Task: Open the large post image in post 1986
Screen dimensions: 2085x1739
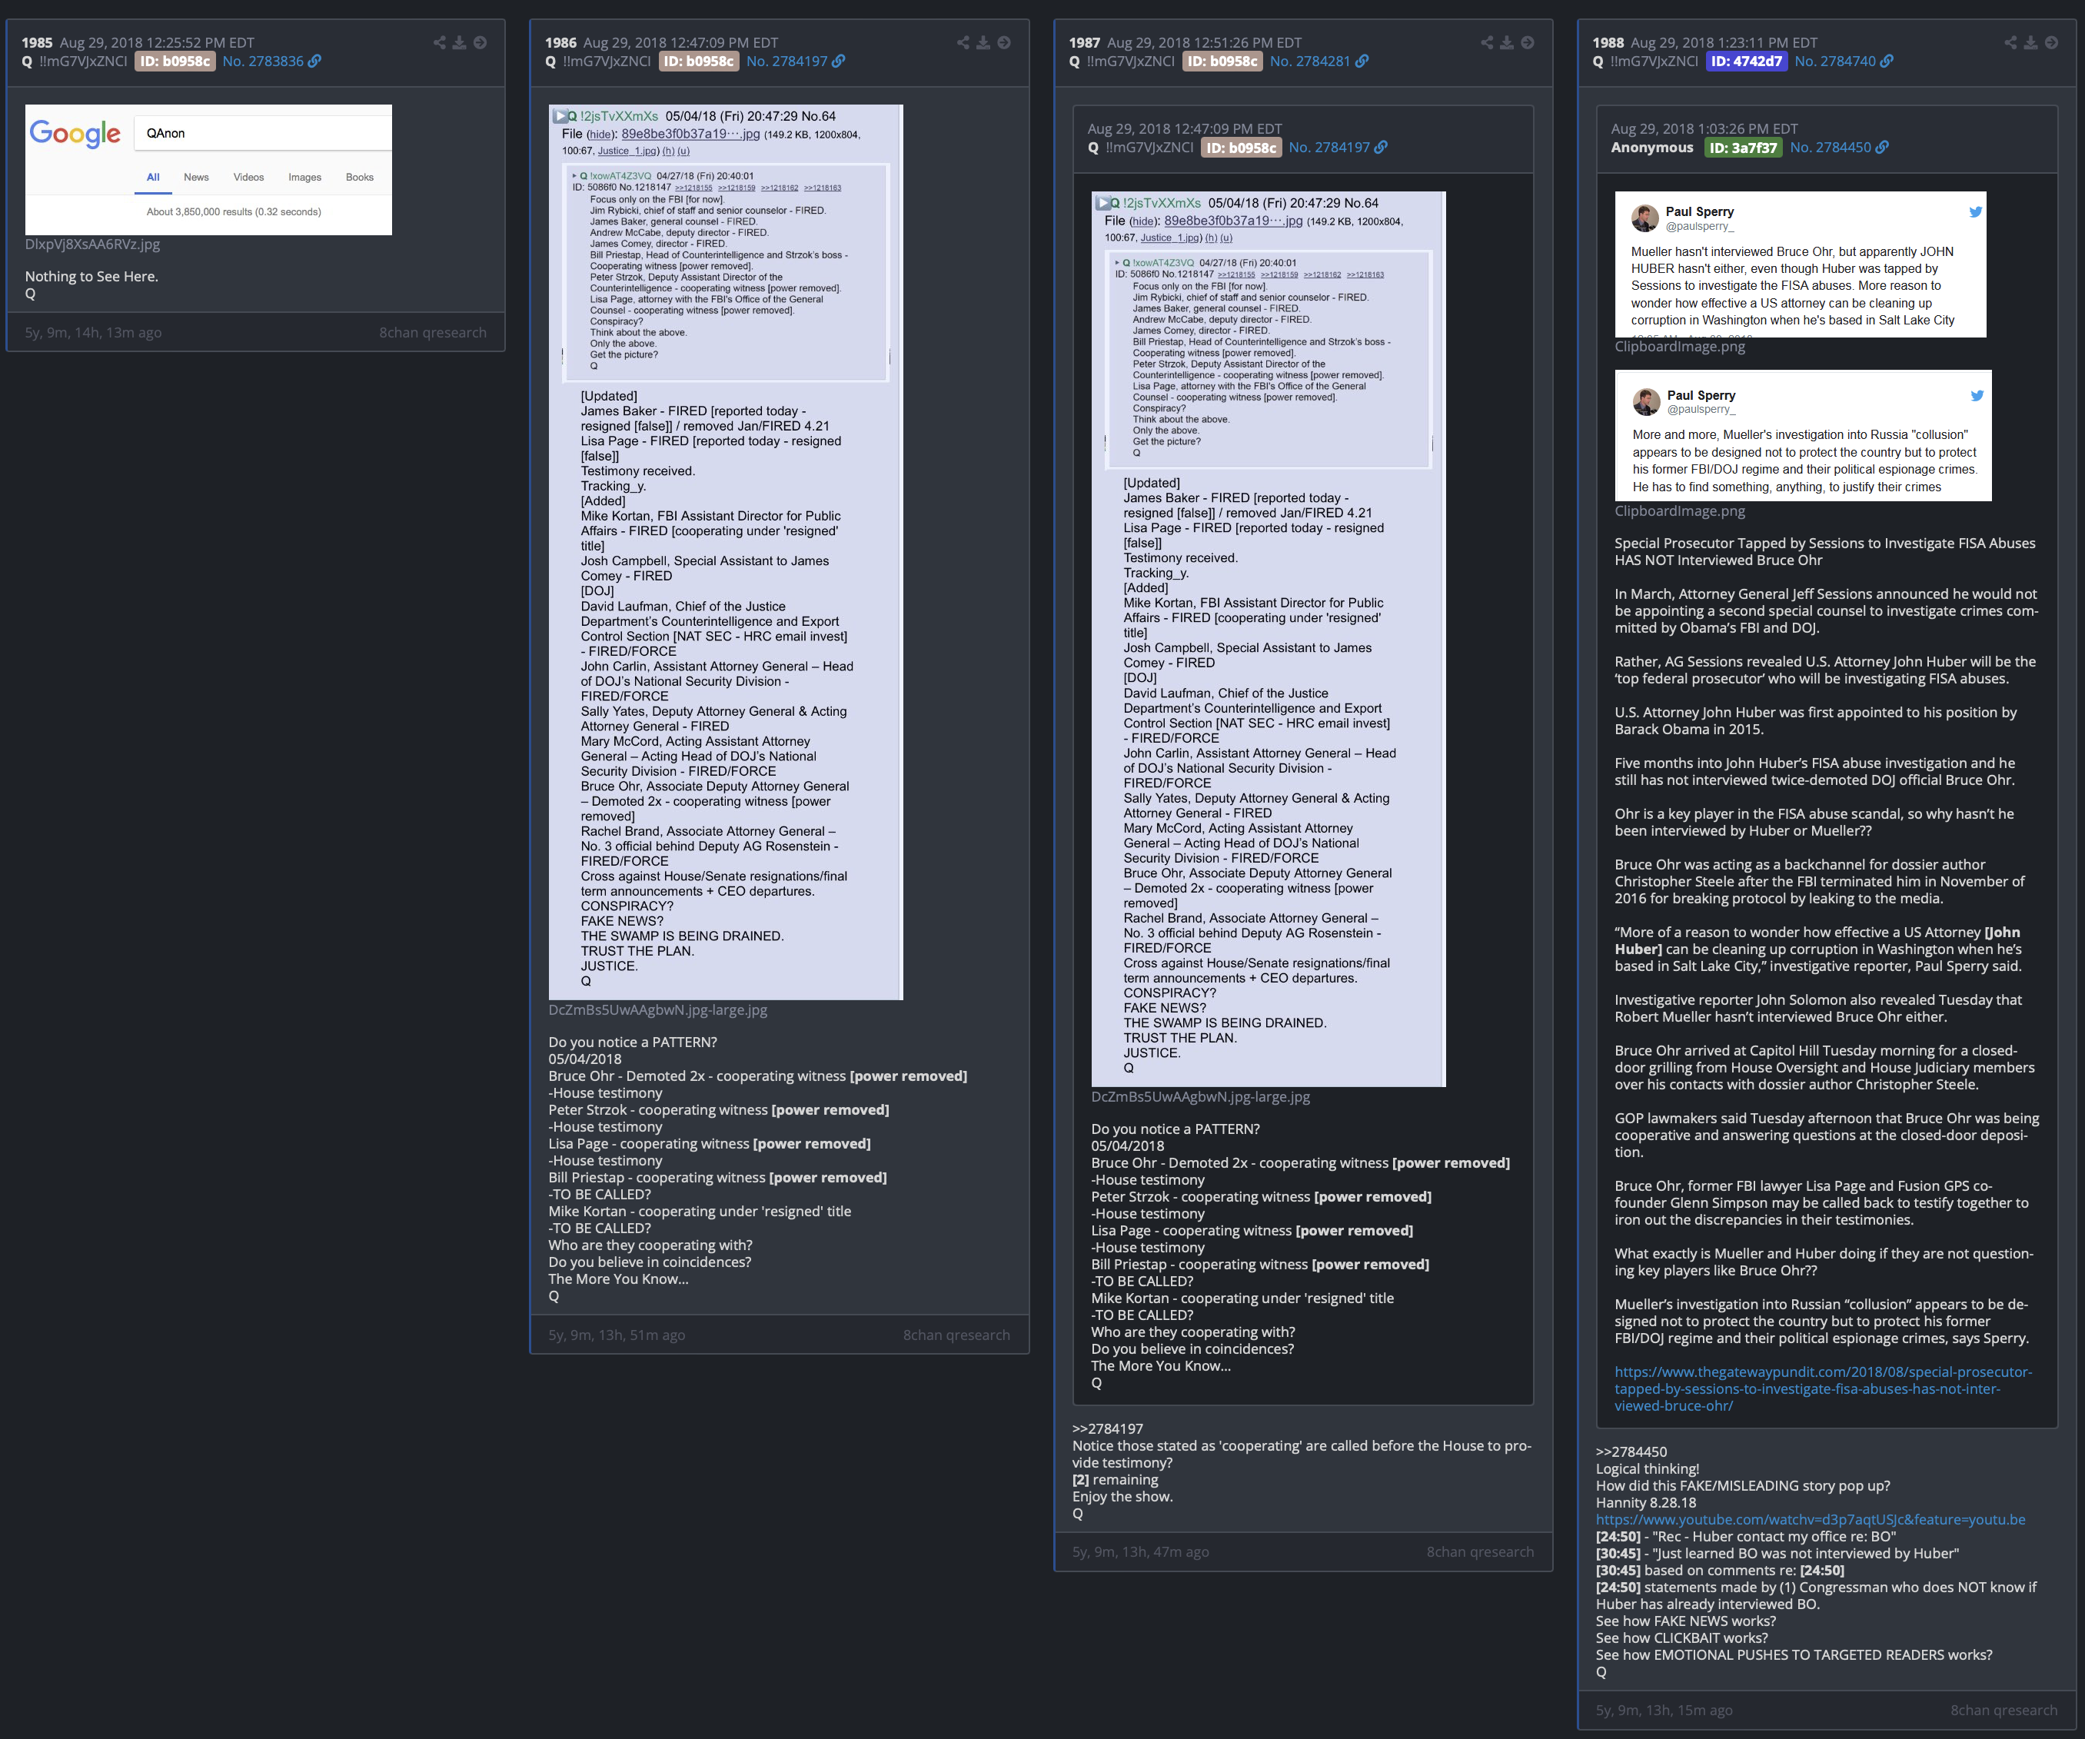Action: tap(726, 552)
